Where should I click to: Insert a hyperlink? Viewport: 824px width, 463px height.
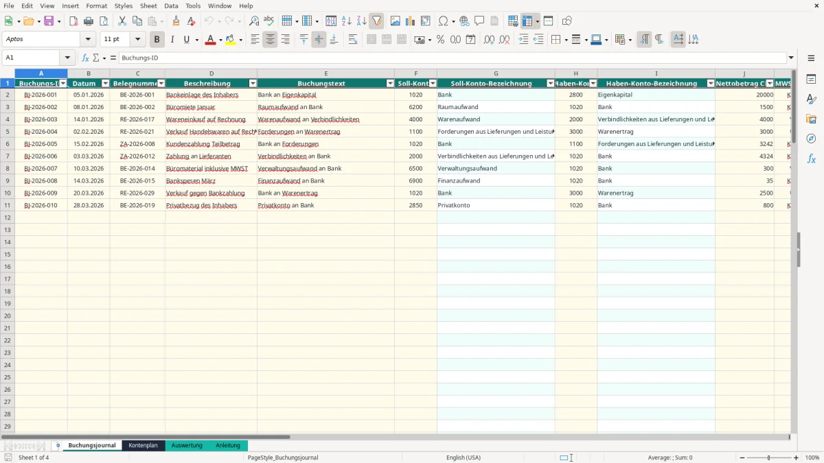click(x=464, y=21)
